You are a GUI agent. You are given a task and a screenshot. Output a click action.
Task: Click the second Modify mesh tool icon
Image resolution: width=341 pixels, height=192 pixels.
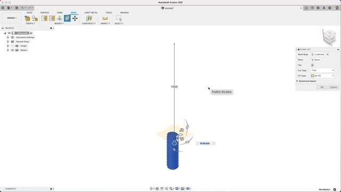point(52,18)
